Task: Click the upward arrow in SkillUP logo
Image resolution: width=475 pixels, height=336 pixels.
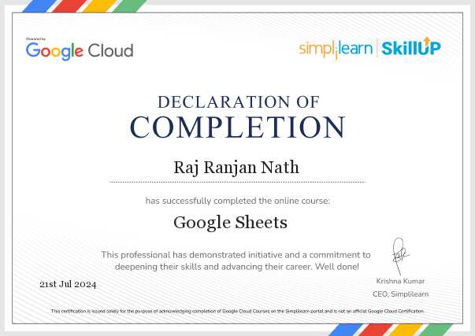Action: click(x=425, y=44)
